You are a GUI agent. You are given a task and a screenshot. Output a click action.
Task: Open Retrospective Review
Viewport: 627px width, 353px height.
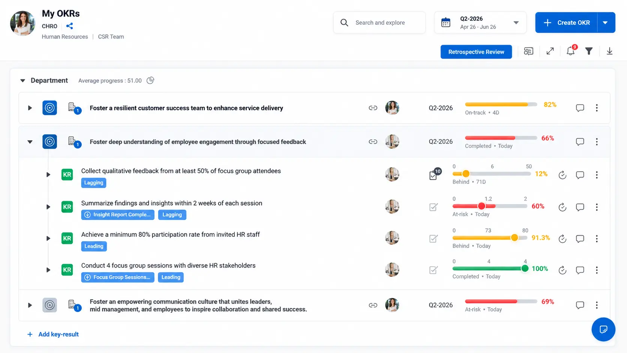pyautogui.click(x=476, y=52)
